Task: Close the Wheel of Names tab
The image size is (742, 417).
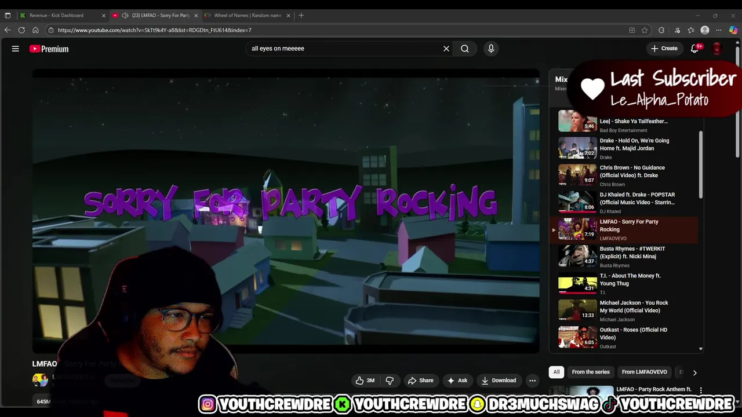Action: pyautogui.click(x=288, y=16)
